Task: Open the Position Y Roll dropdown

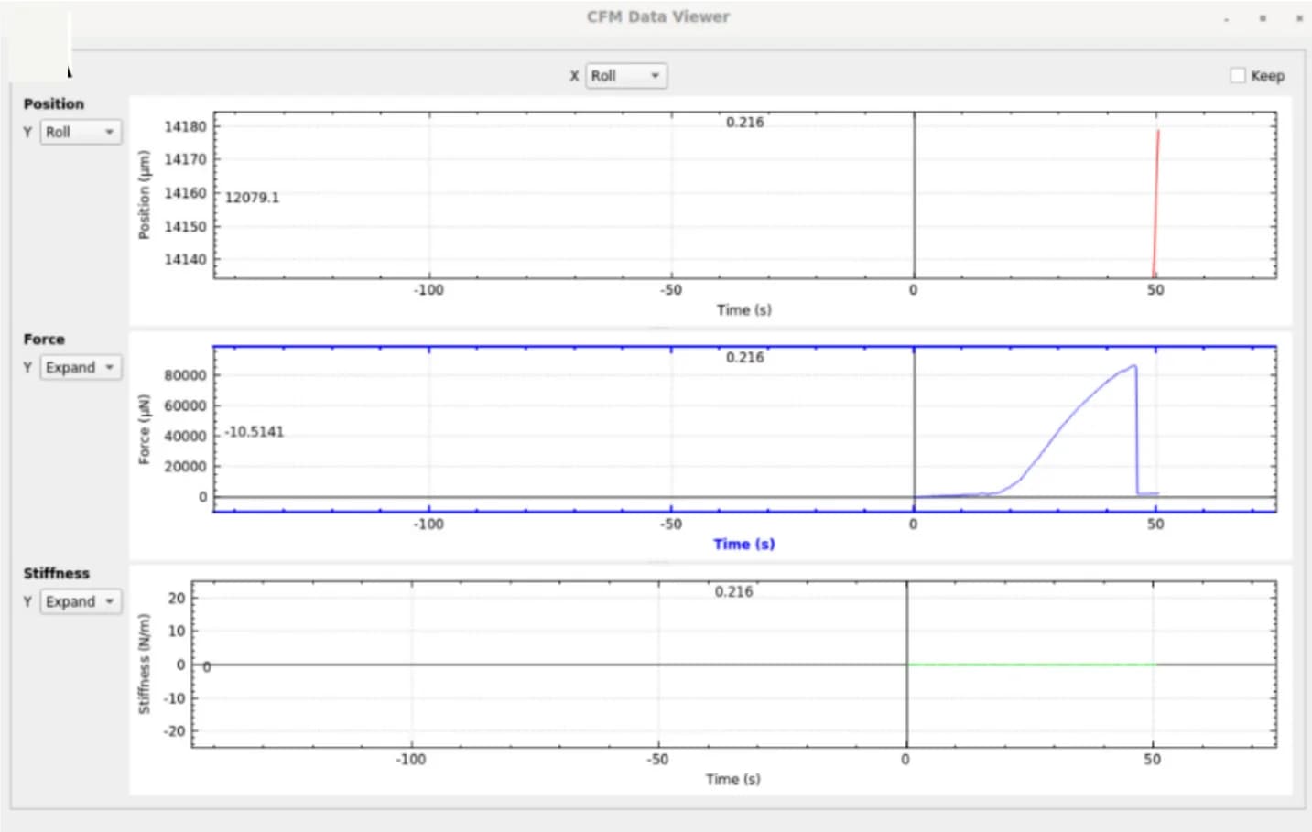Action: 81,132
